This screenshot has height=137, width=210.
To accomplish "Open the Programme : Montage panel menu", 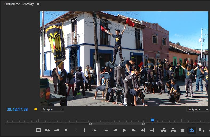I will (38, 4).
